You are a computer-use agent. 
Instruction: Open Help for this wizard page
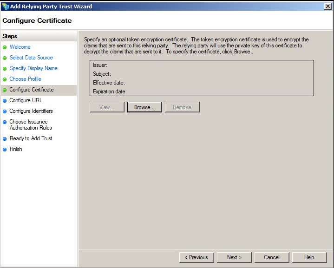(x=309, y=257)
